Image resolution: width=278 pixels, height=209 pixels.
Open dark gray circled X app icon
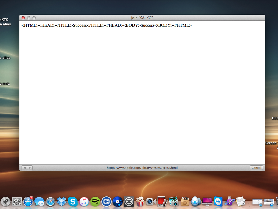(129, 202)
